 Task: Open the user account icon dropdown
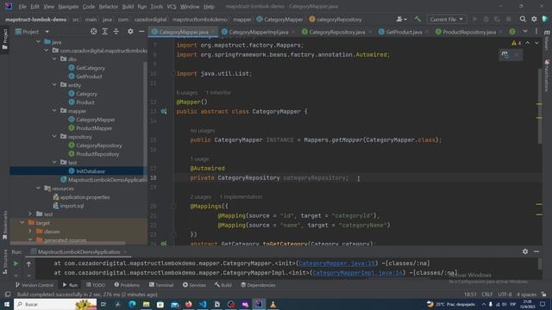click(x=401, y=19)
